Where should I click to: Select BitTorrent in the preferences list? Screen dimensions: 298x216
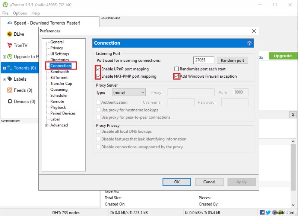[60, 77]
